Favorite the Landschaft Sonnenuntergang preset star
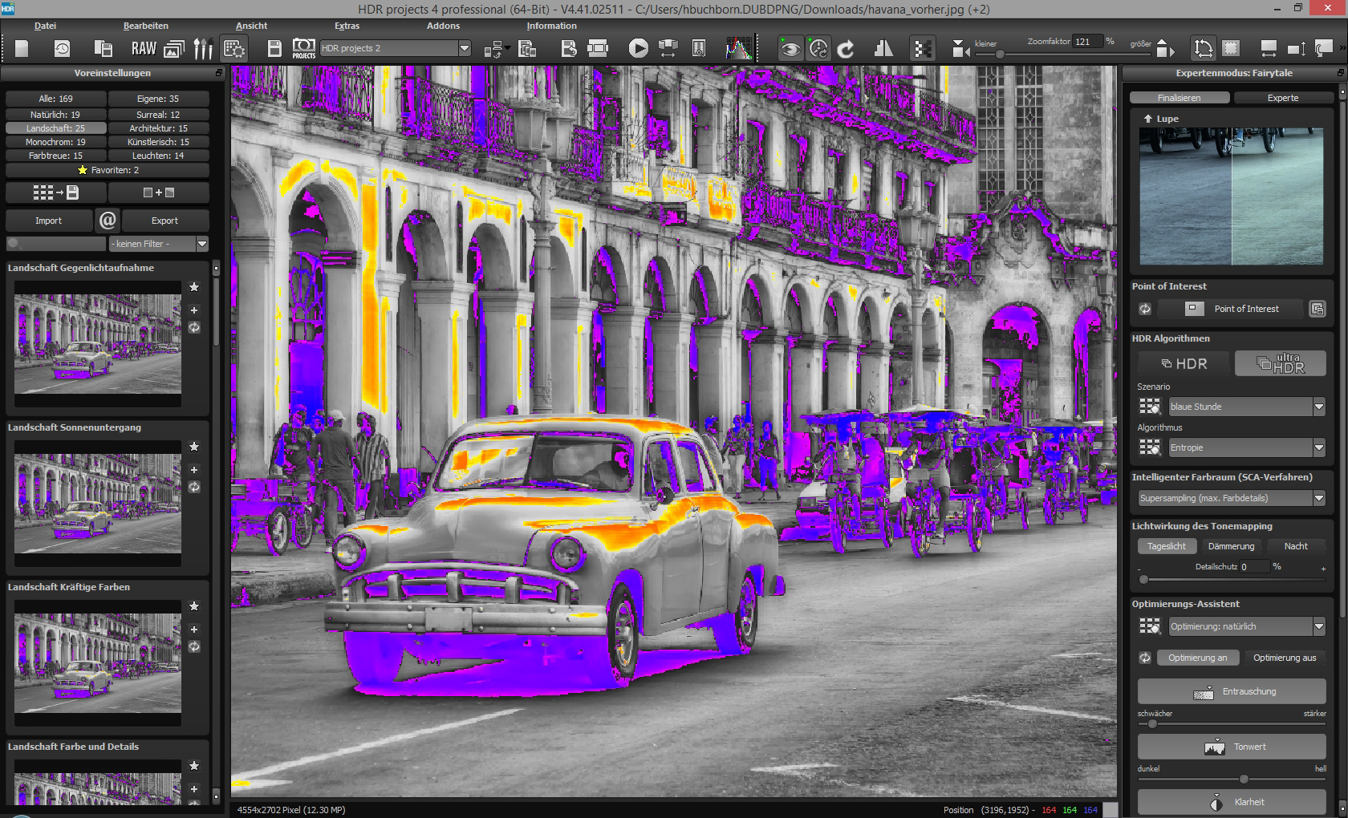Screen dimensions: 1348x818 194,447
